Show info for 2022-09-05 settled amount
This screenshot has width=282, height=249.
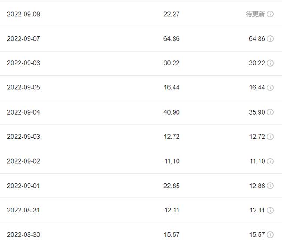pos(270,88)
